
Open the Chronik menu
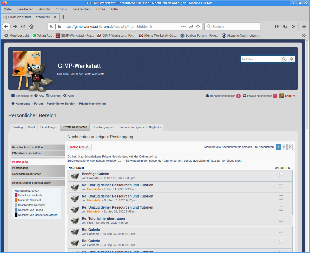tap(61, 9)
